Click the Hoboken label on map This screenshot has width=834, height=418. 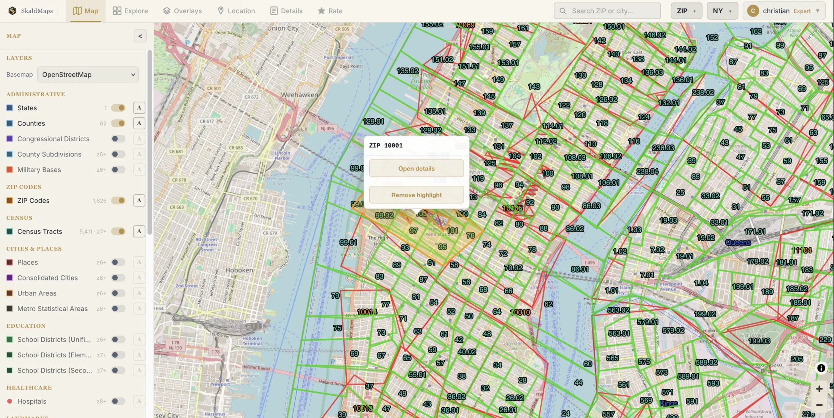[239, 270]
